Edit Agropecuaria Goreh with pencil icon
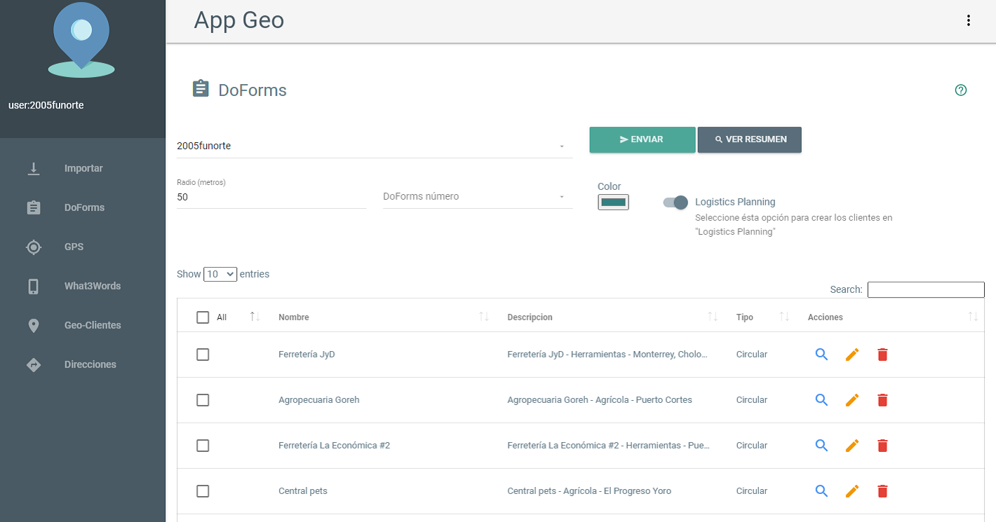 tap(852, 400)
